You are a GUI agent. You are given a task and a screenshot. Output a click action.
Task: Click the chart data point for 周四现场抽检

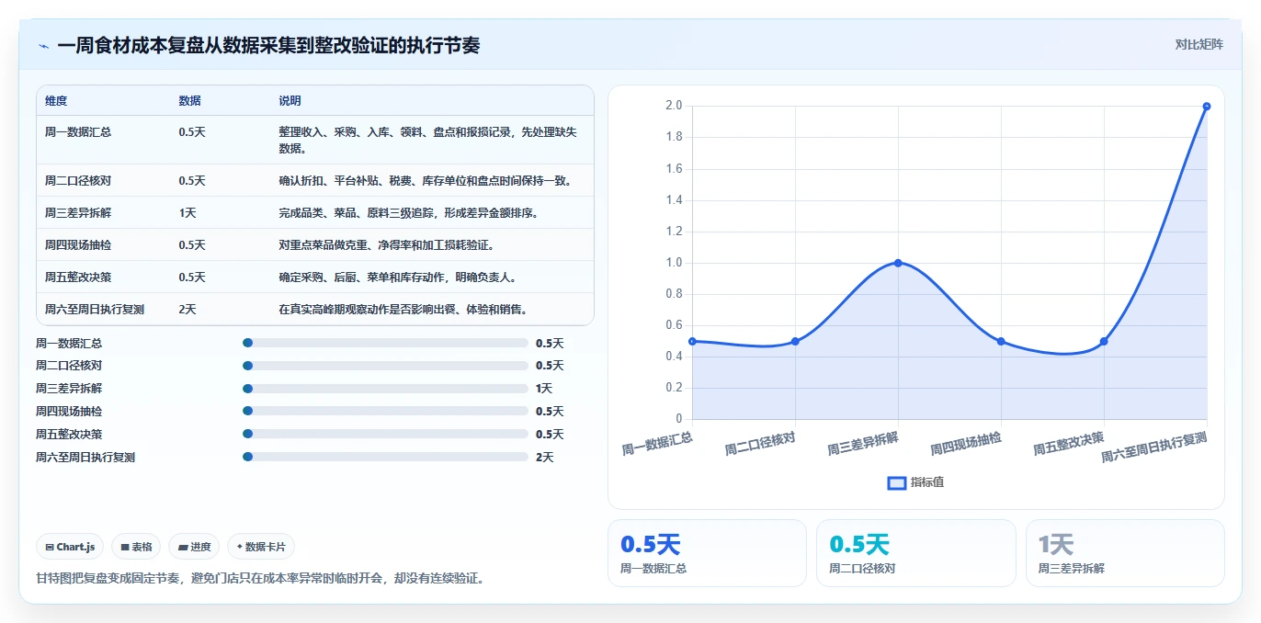click(1001, 341)
